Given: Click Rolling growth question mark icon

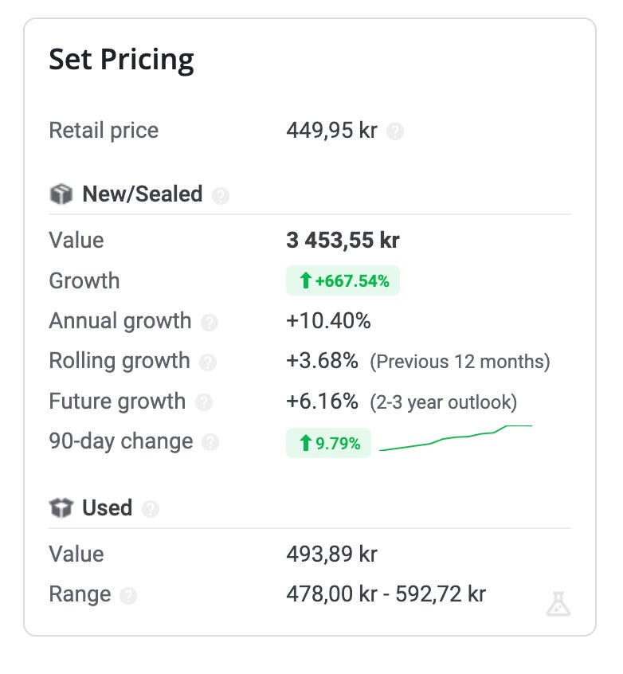Looking at the screenshot, I should 208,362.
